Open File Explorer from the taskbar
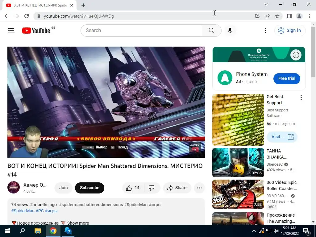The height and width of the screenshot is (237, 316). click(38, 231)
